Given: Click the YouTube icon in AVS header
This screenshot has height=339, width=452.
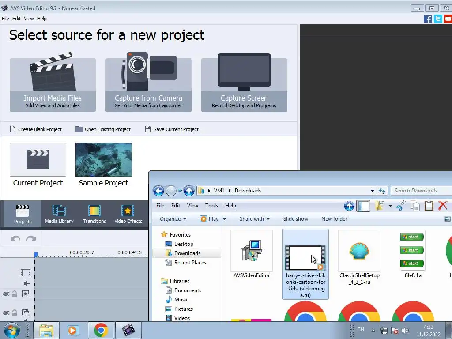Looking at the screenshot, I should [448, 19].
